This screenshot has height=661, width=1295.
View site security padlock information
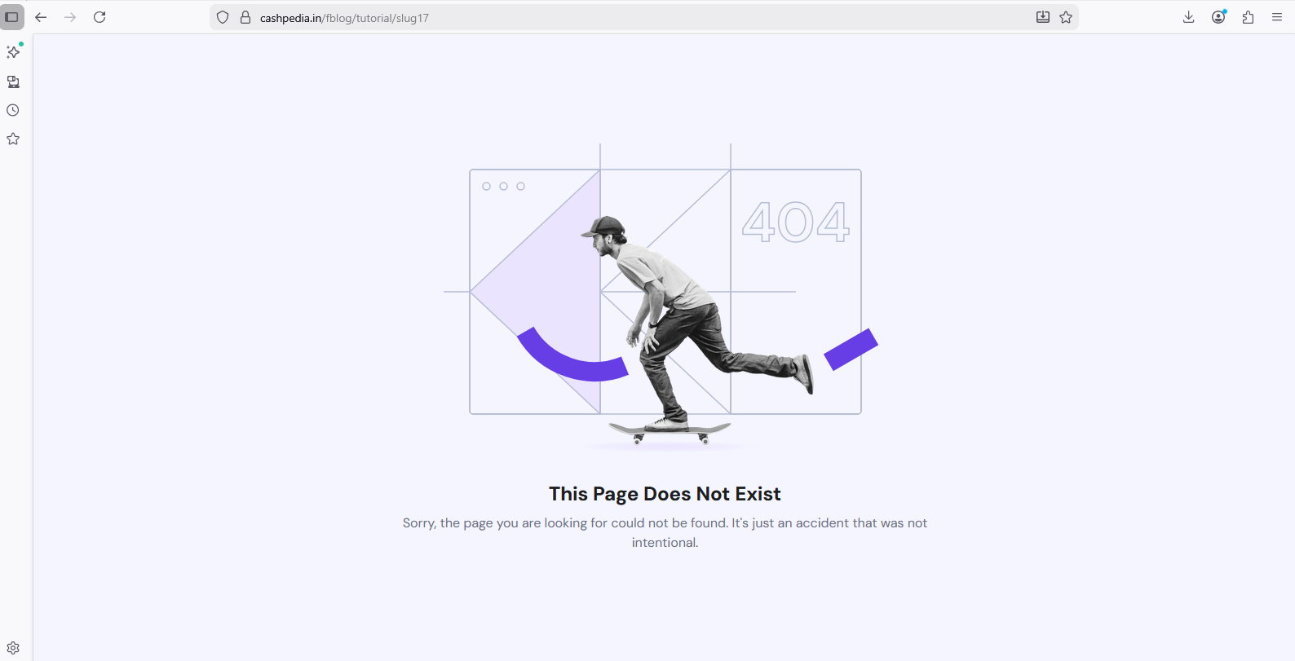(245, 17)
